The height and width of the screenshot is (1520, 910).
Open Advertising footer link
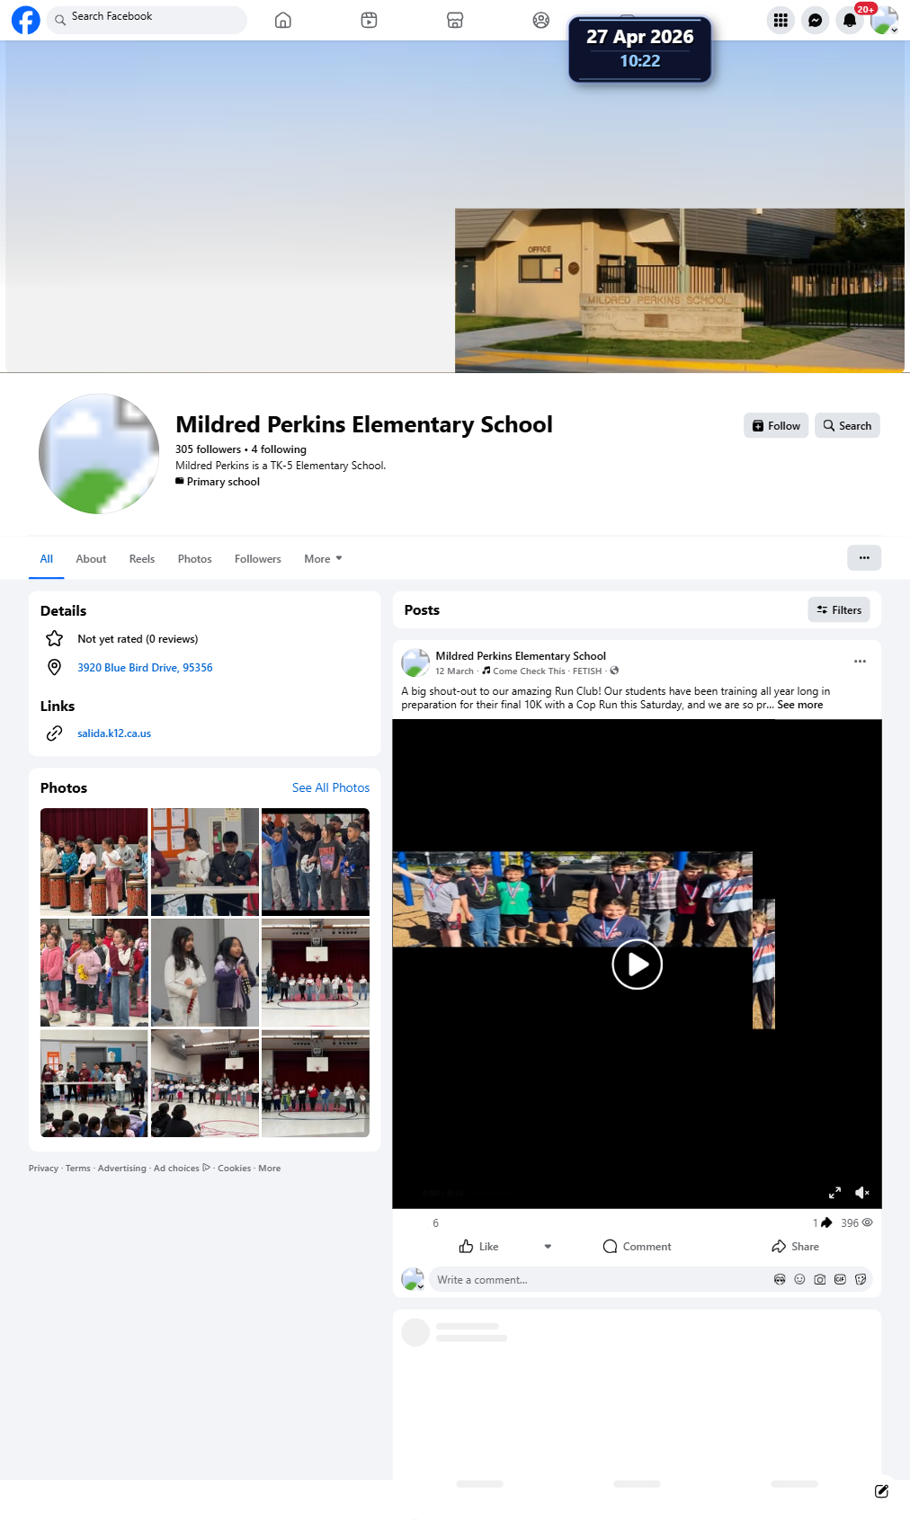pyautogui.click(x=121, y=1169)
